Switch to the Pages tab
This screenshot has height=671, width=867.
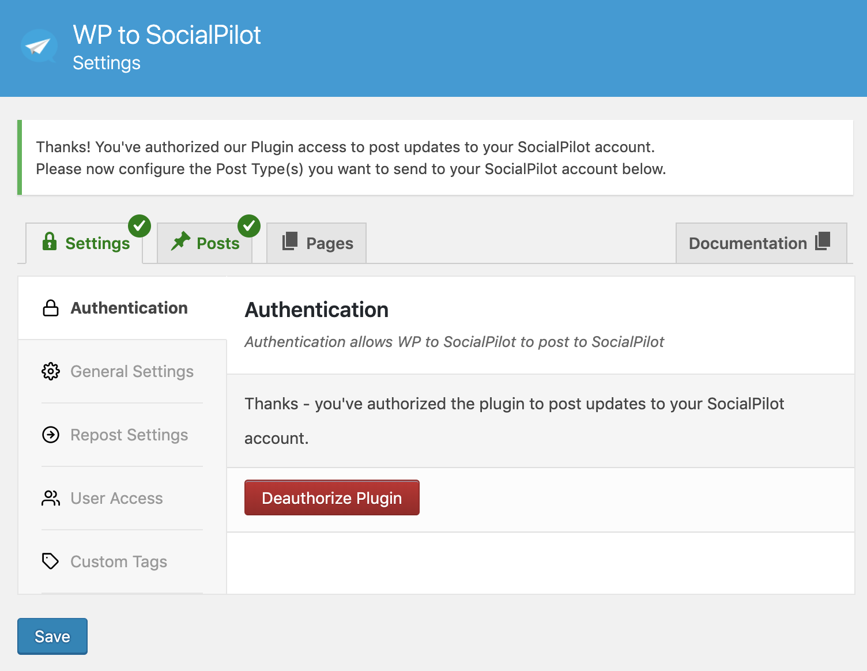click(316, 243)
